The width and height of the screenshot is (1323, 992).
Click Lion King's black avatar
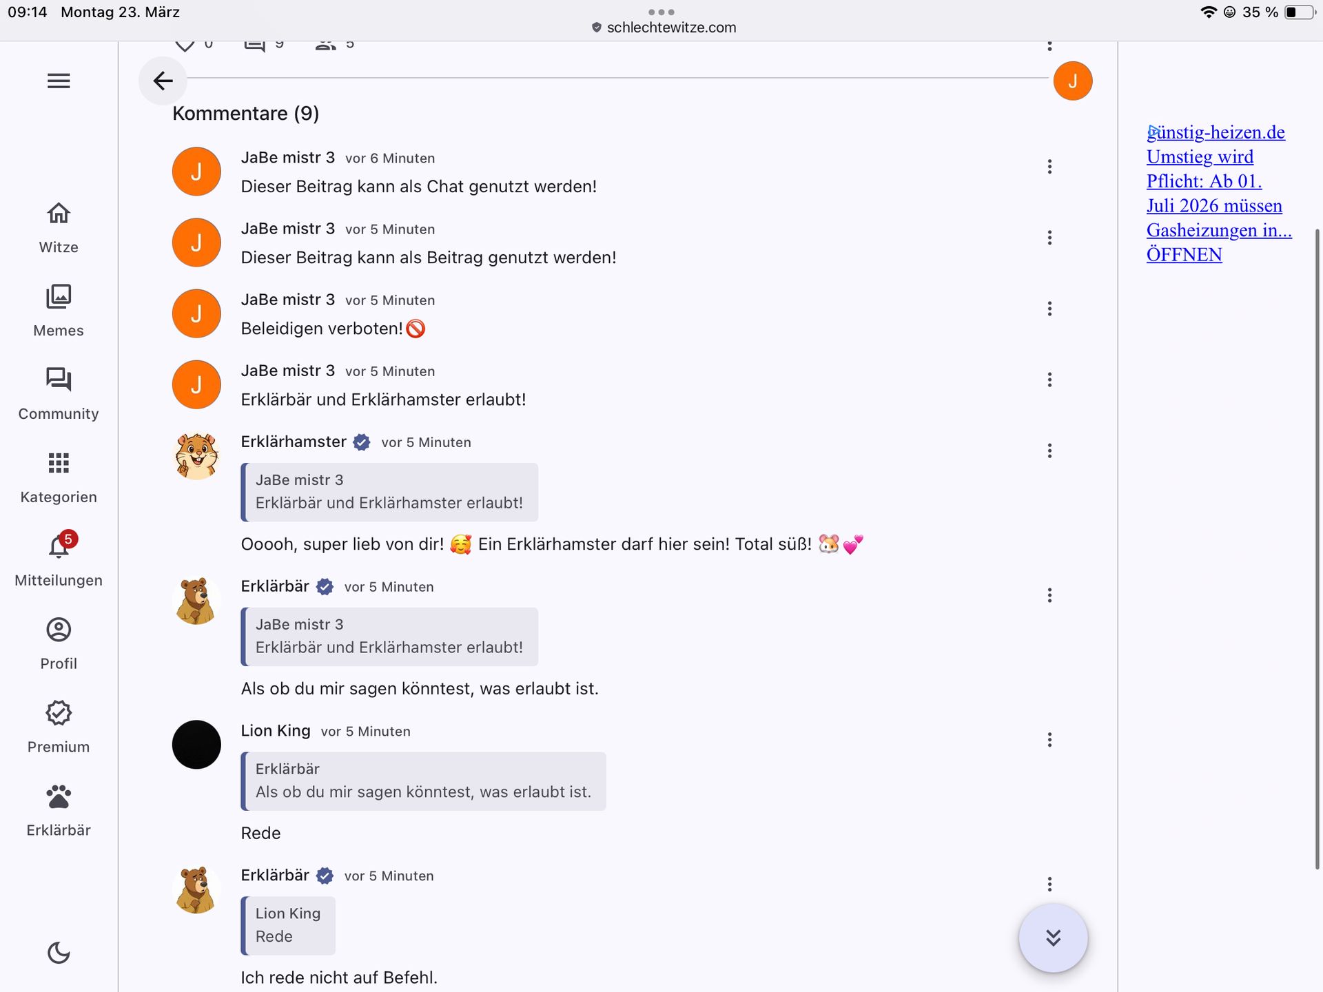[x=196, y=745]
